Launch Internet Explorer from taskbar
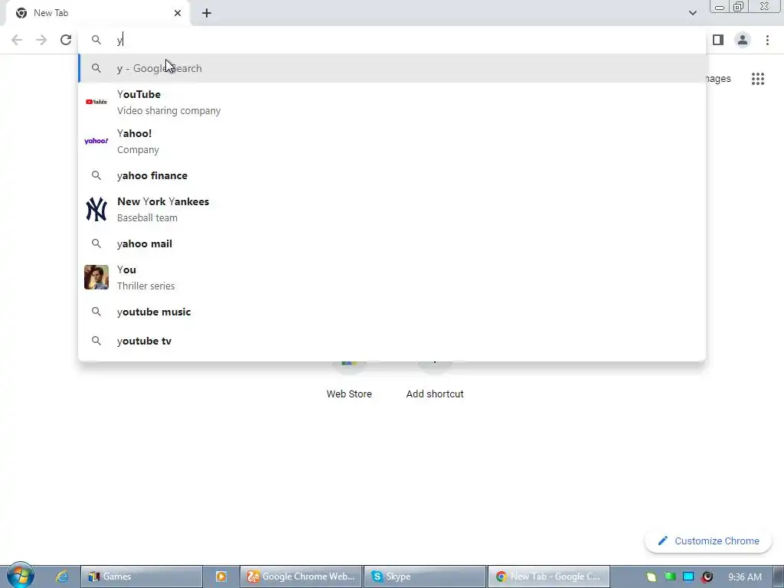 coord(61,577)
